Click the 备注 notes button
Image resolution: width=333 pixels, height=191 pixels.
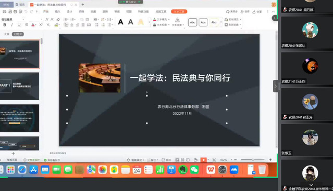click(152, 160)
